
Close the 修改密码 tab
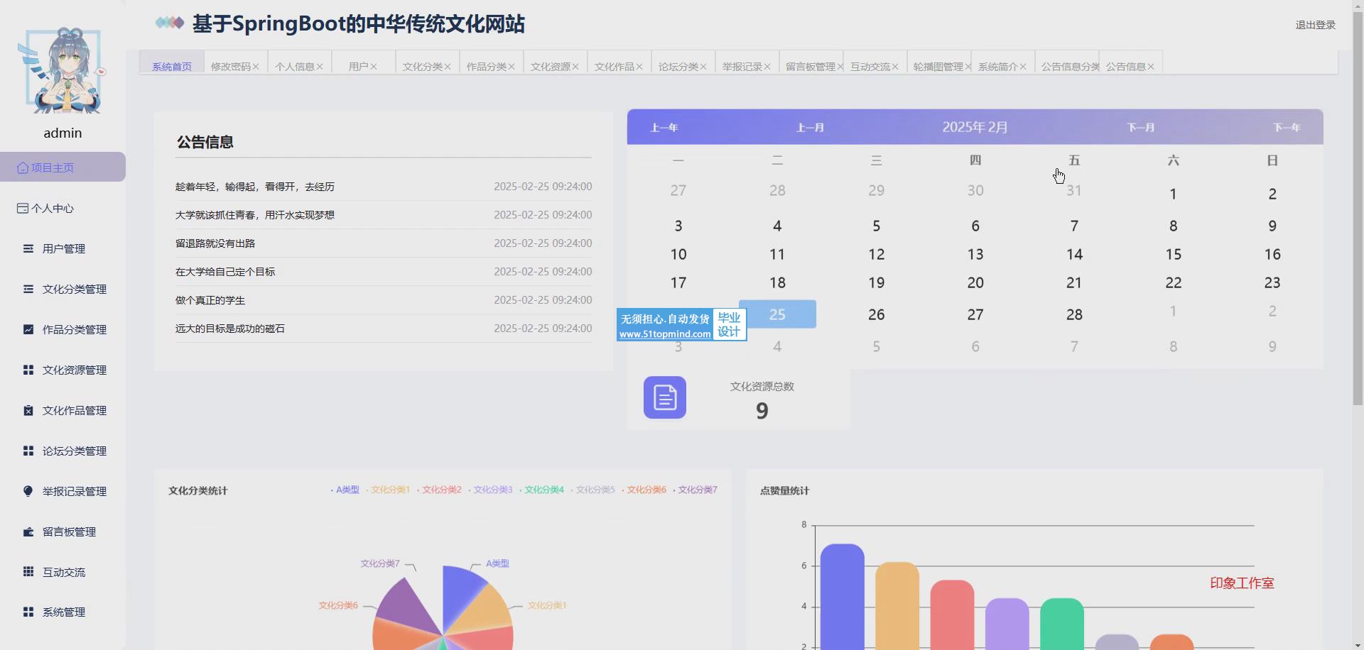coord(256,67)
